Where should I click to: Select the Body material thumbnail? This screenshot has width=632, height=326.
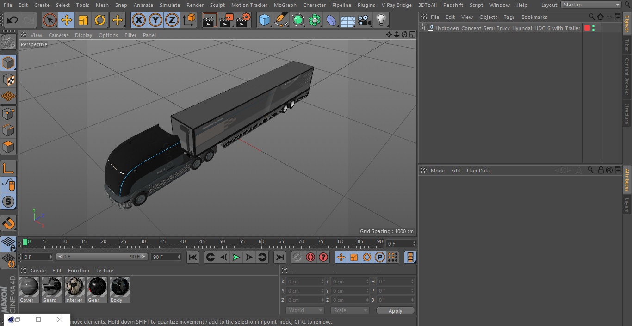[120, 289]
